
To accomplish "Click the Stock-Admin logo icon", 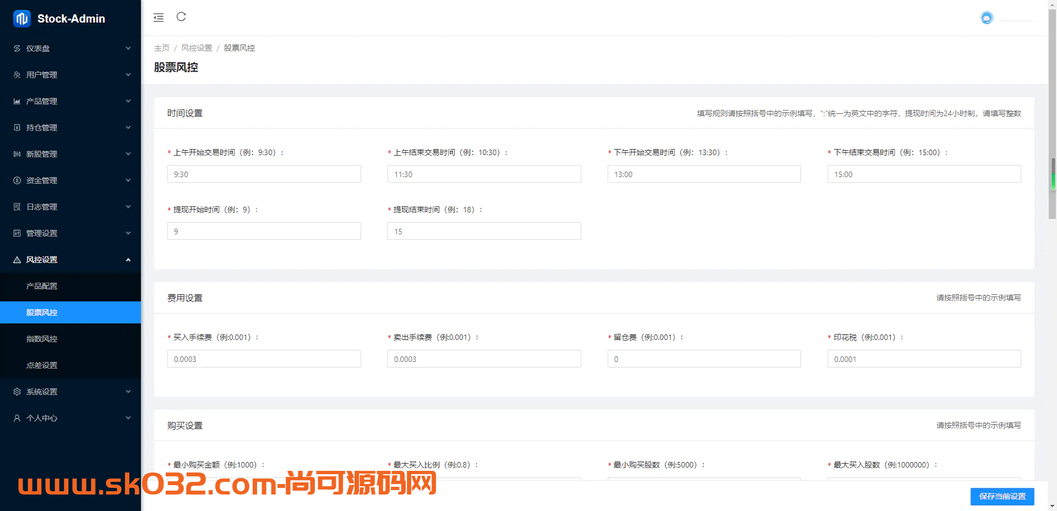I will coord(22,19).
